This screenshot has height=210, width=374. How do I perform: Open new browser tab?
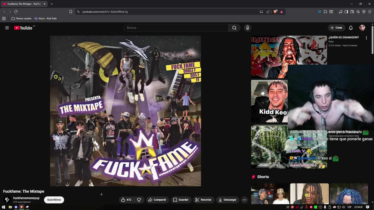(x=52, y=4)
